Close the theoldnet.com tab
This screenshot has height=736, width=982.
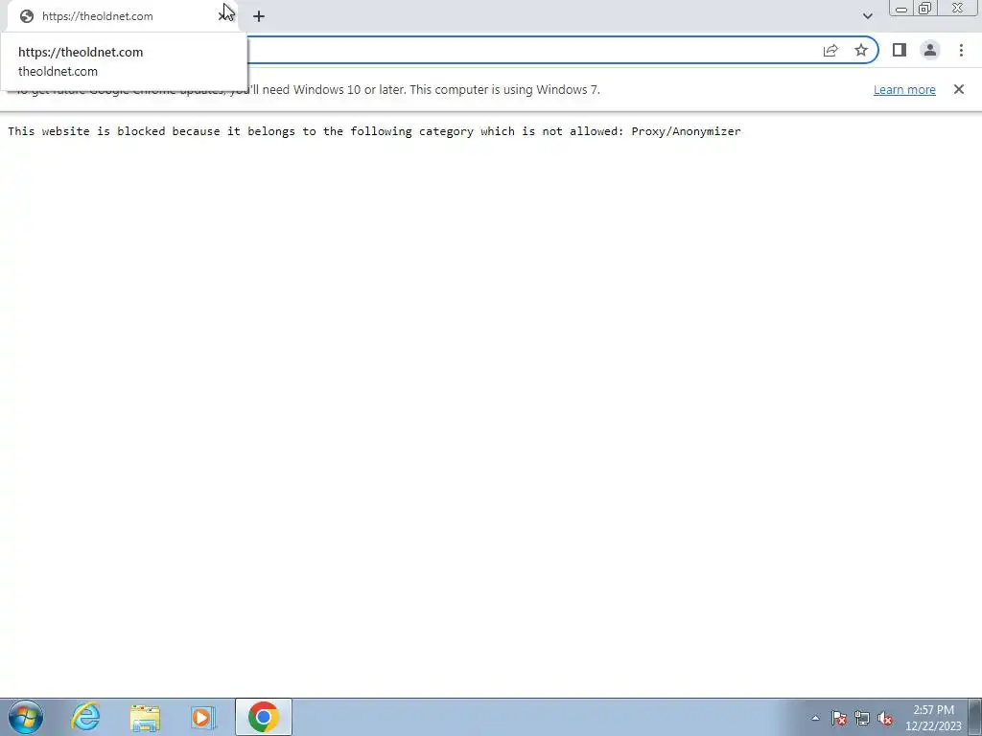(x=224, y=15)
